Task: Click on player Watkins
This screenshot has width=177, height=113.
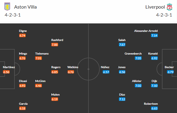Action: pos(73,67)
